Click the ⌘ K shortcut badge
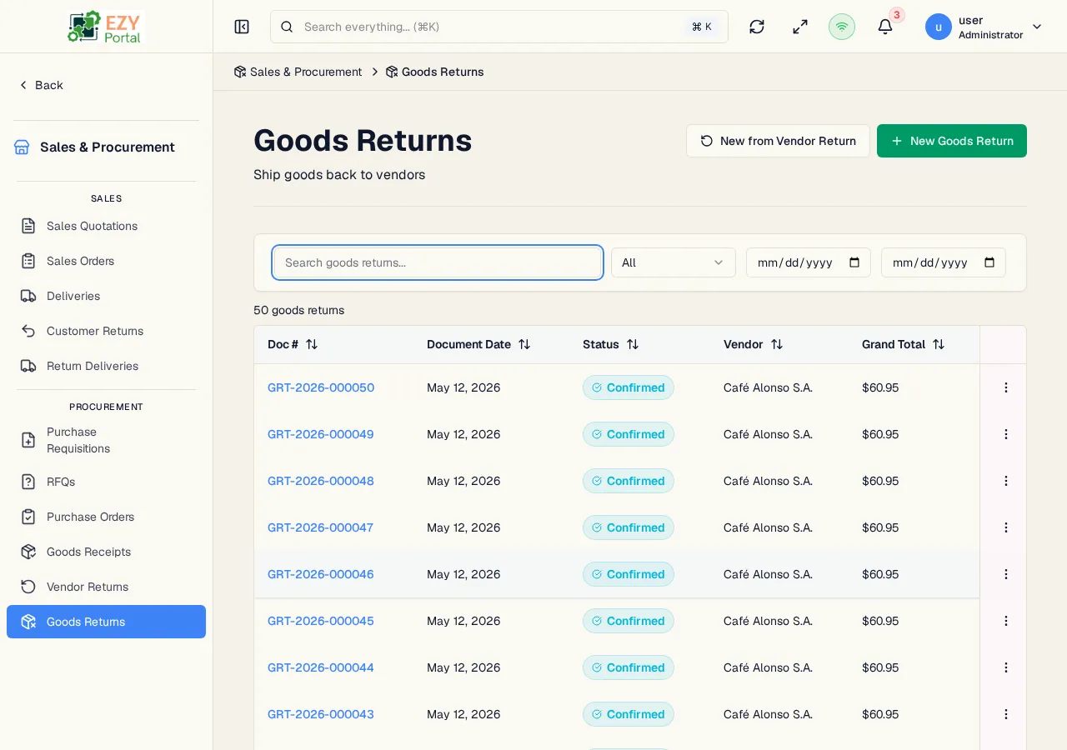 pos(702,27)
